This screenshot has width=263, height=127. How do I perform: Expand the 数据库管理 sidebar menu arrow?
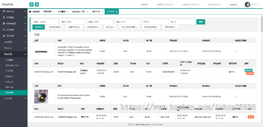coord(25,24)
